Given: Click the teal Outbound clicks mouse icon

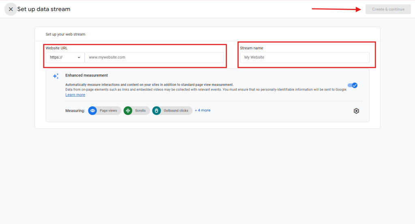Looking at the screenshot, I should [x=156, y=111].
